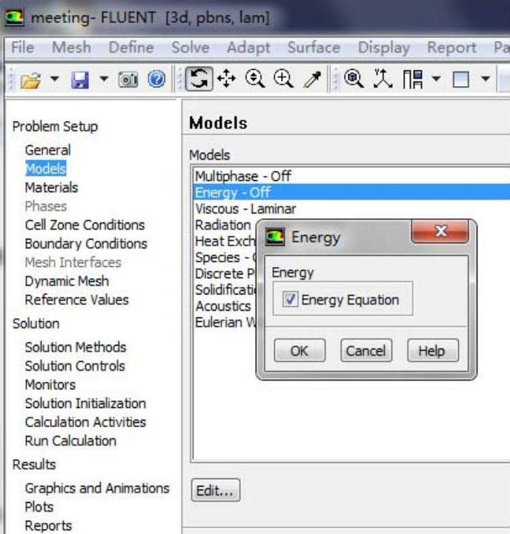
Task: Select the zoom in/out magnifier tool
Action: 255,79
